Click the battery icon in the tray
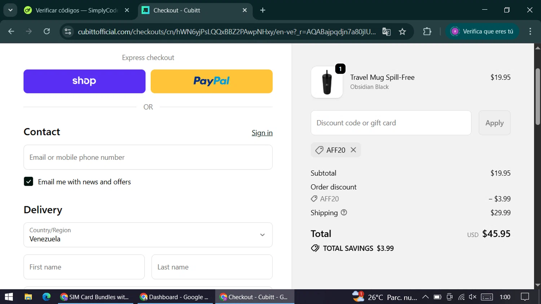 pos(437,297)
